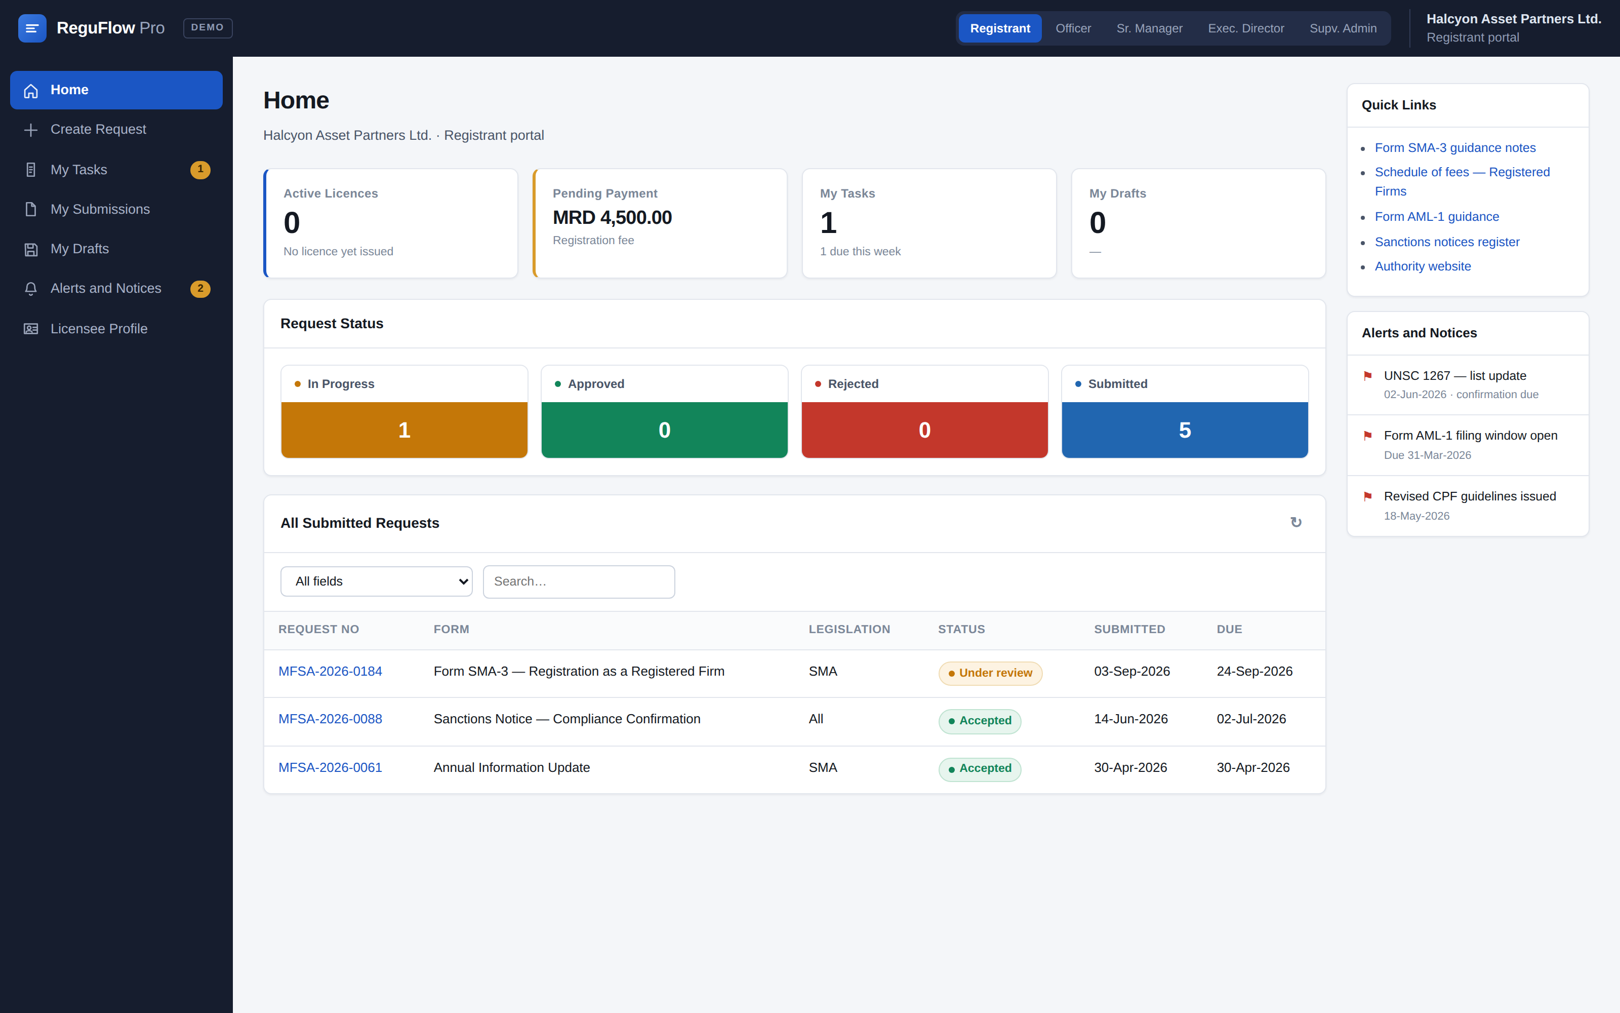1620x1013 pixels.
Task: Switch to the Exec. Director role tab
Action: pos(1246,28)
